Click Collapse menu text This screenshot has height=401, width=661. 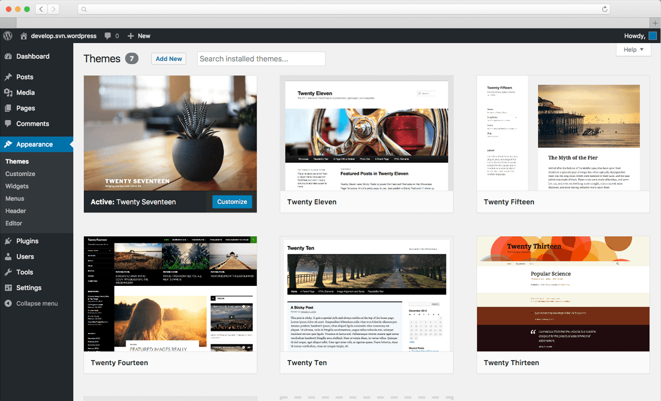(x=37, y=304)
